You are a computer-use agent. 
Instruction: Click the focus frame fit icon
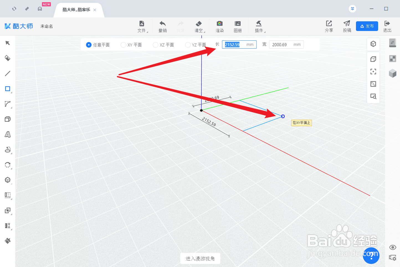[373, 71]
